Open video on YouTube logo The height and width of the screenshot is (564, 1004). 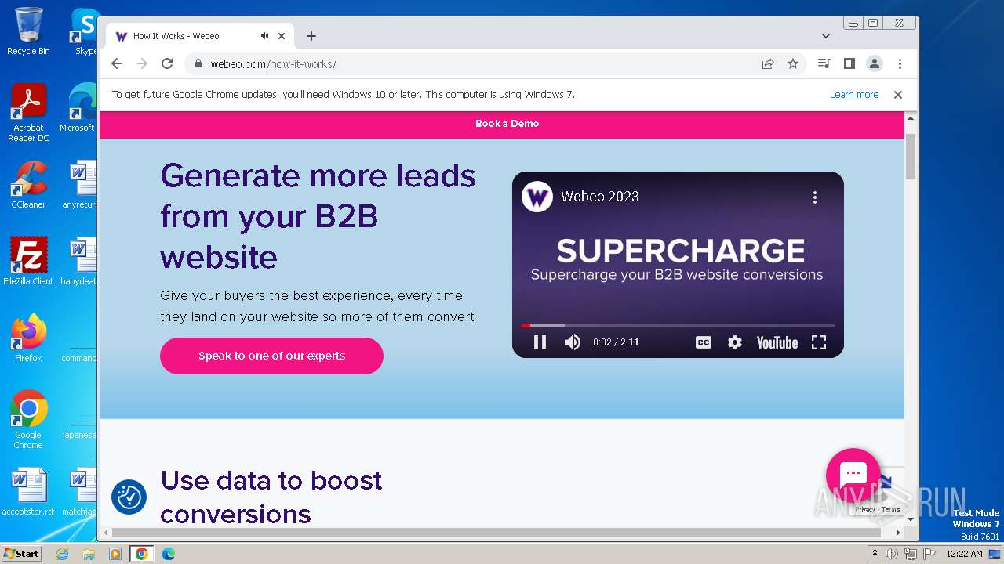(x=777, y=342)
